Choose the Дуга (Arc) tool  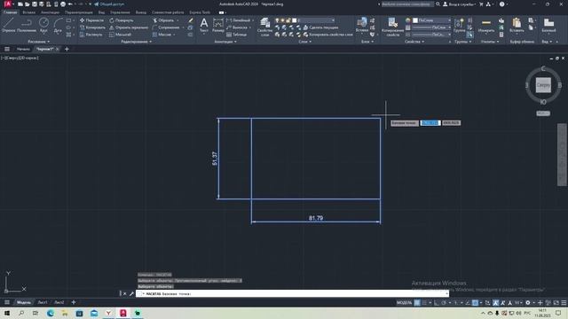tap(58, 26)
